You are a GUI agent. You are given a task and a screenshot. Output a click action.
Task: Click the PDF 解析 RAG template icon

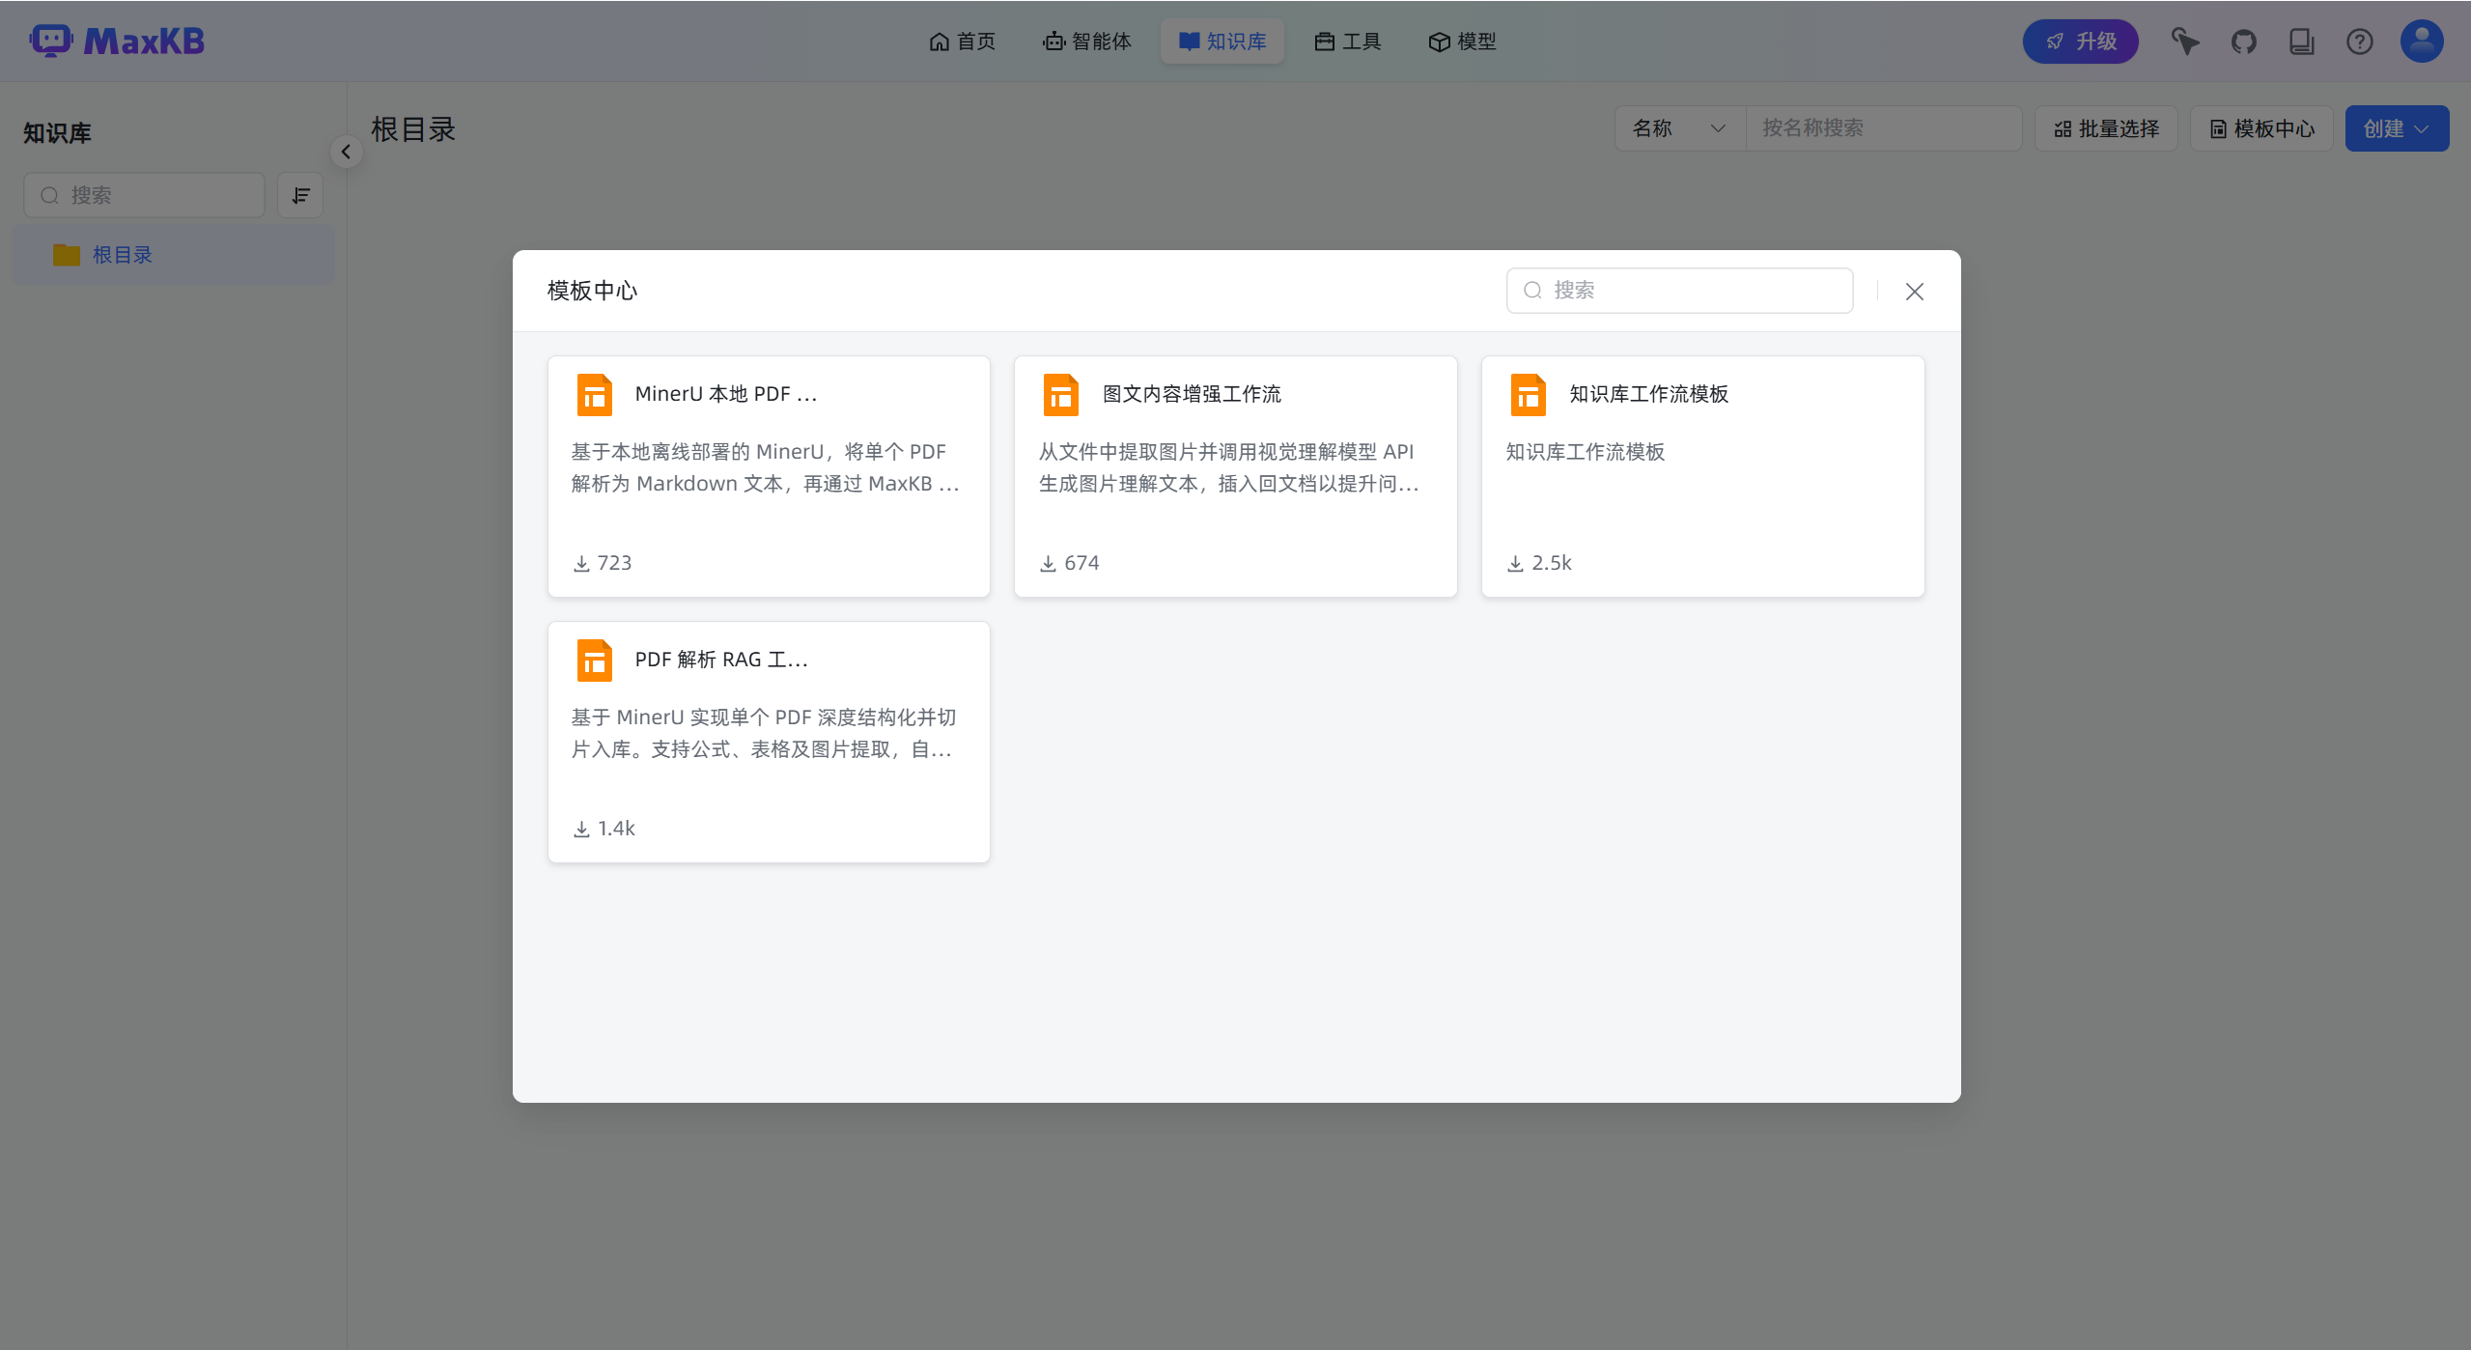(594, 661)
